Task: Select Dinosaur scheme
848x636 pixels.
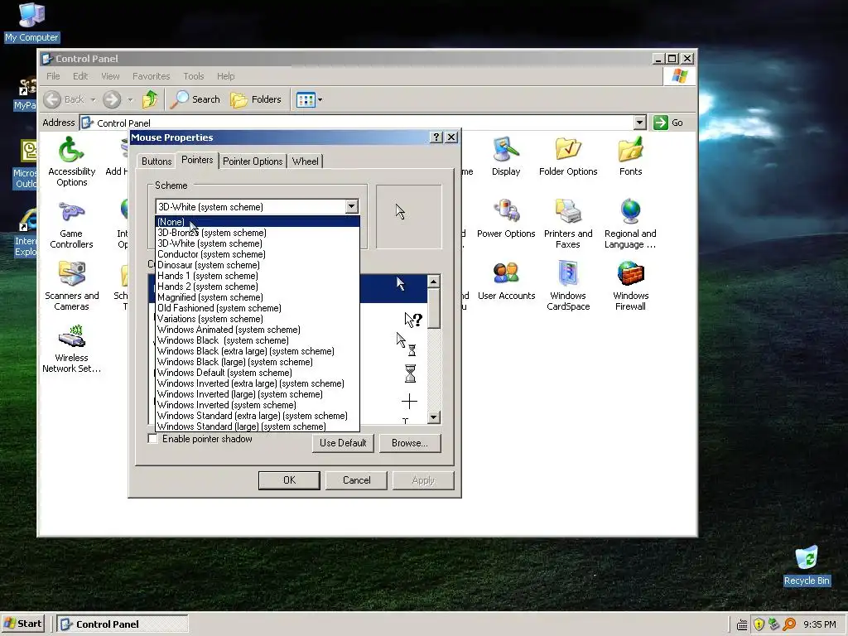Action: click(258, 265)
